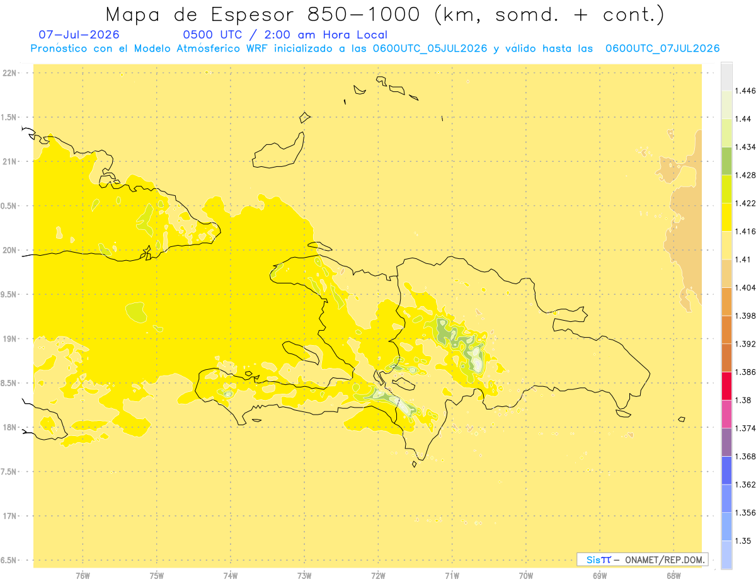The width and height of the screenshot is (756, 584).
Task: Click the '74W' longitude label
Action: 231,576
